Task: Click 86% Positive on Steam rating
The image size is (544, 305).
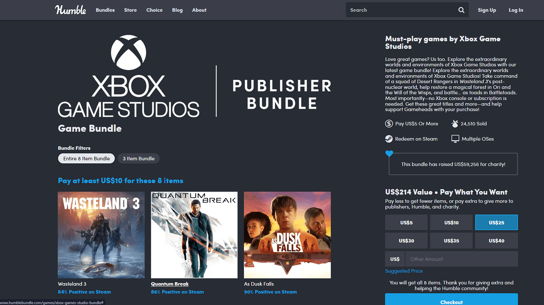Action: 177,292
